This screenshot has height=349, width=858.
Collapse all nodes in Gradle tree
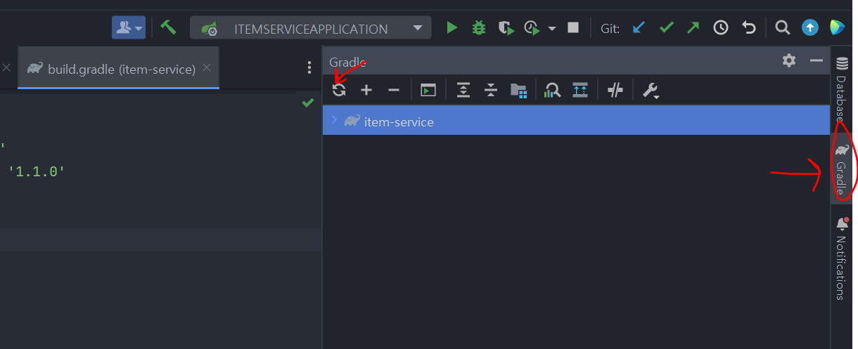point(491,90)
